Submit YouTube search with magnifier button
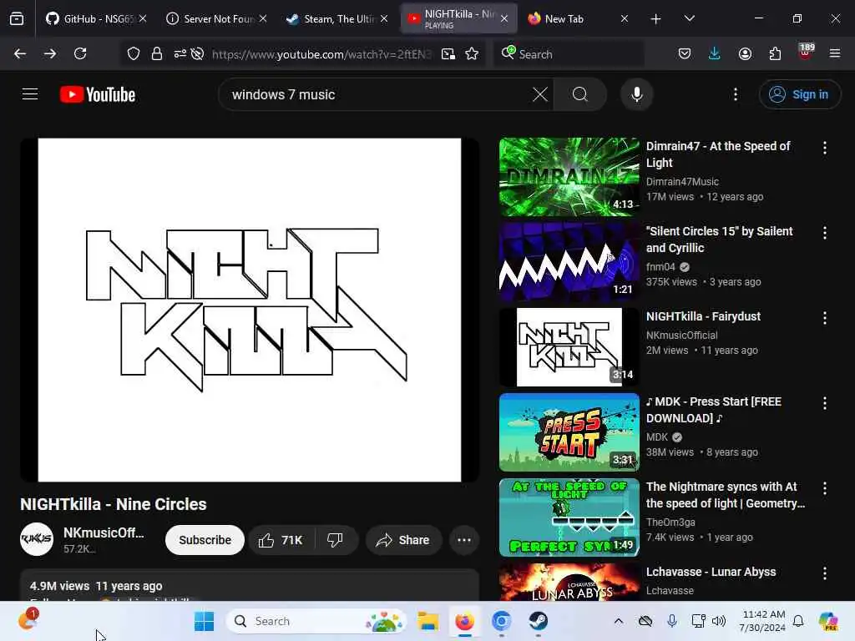Screen dimensions: 855x641 point(580,94)
